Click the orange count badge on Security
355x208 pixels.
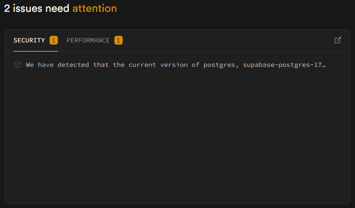(x=53, y=40)
